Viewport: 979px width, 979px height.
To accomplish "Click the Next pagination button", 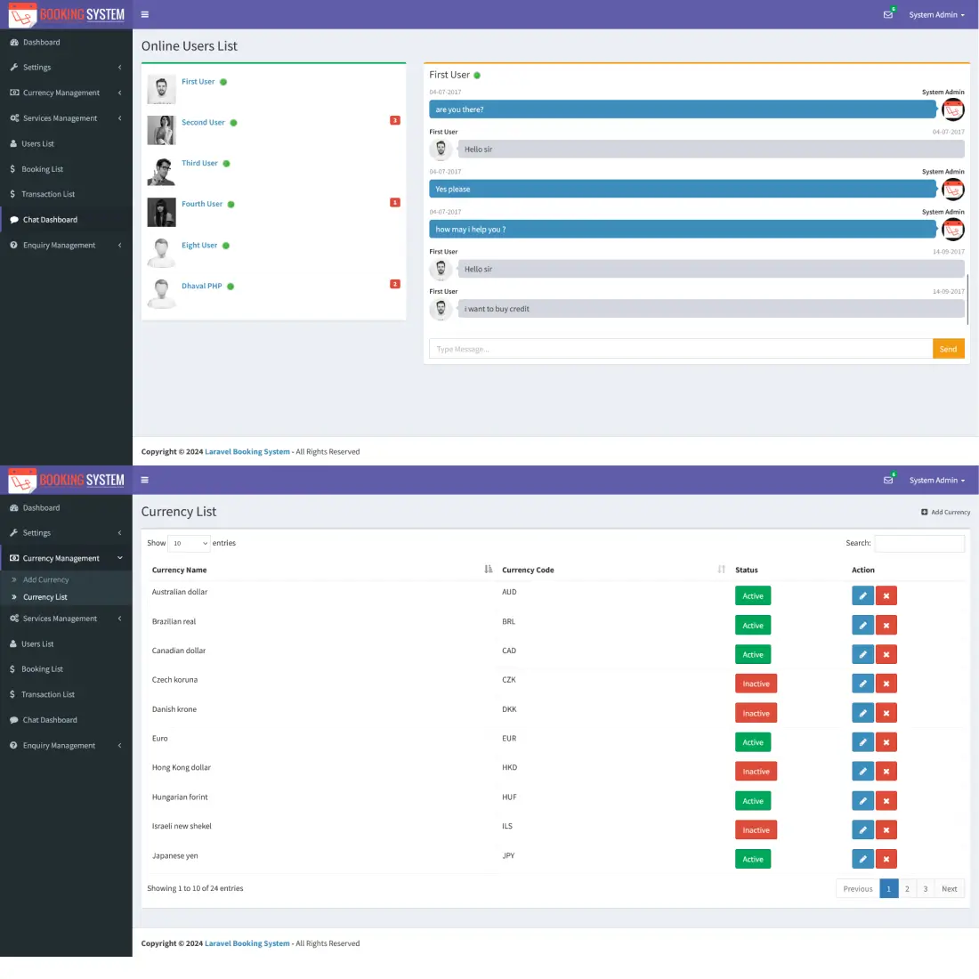I will click(949, 888).
